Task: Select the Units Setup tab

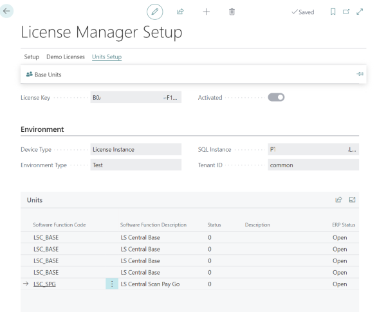Action: (x=107, y=57)
